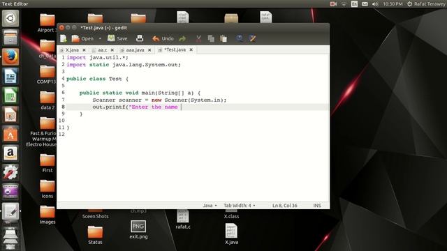Open Ubuntu Dash from the launcher
Image resolution: width=447 pixels, height=251 pixels.
point(10,19)
